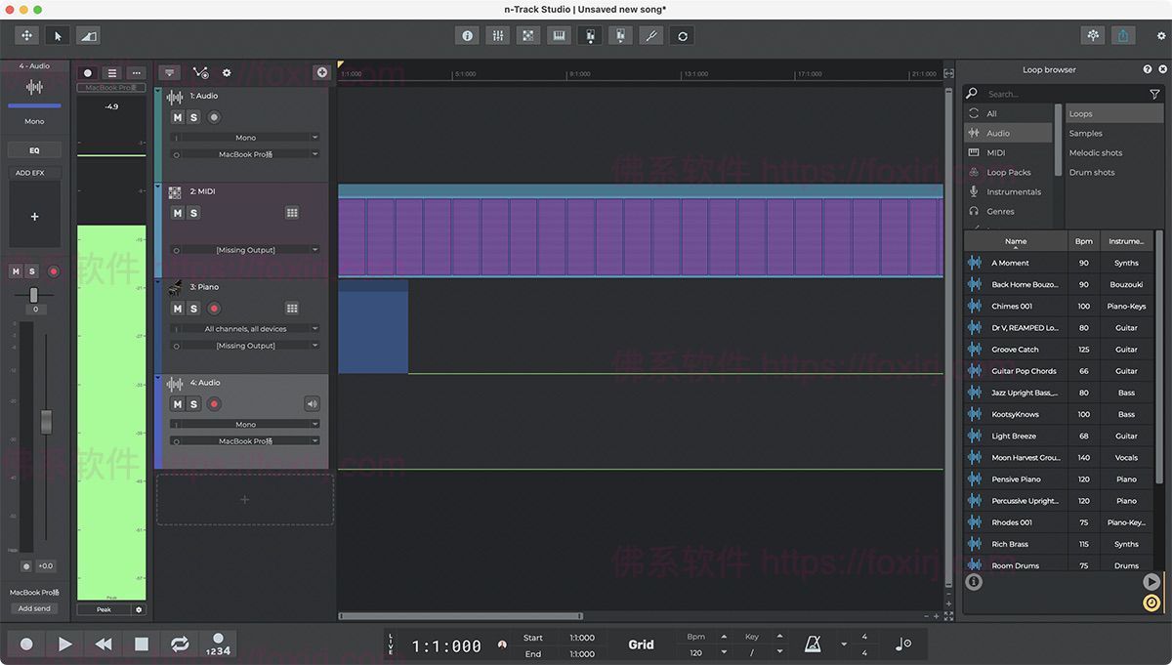Click the metronome icon near Bpm controls
Image resolution: width=1172 pixels, height=665 pixels.
(815, 644)
